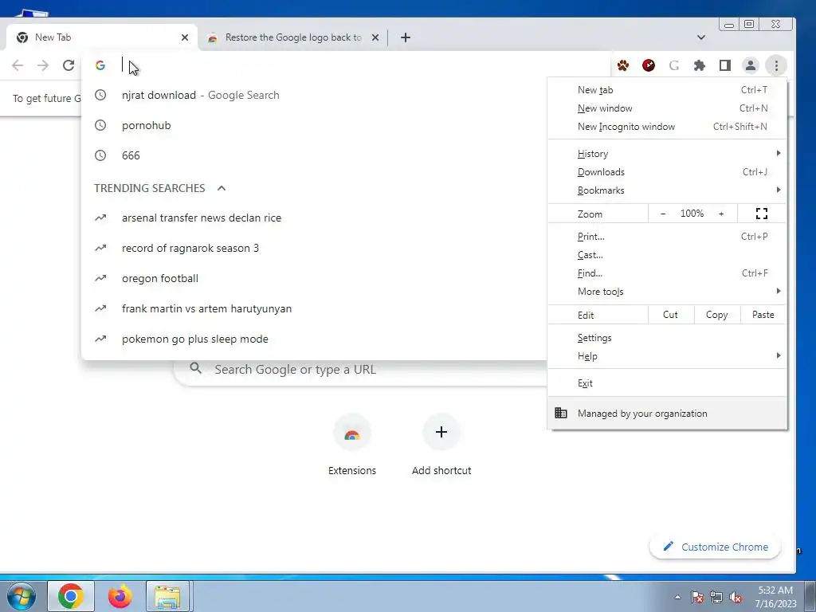Switch to Restore the Google logo tab

[293, 37]
